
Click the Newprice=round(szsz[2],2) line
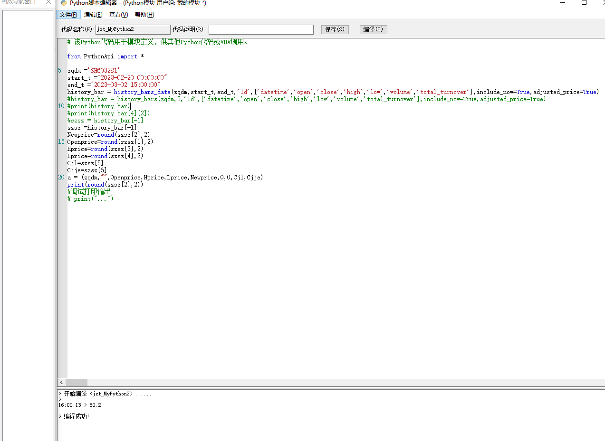[x=108, y=135]
